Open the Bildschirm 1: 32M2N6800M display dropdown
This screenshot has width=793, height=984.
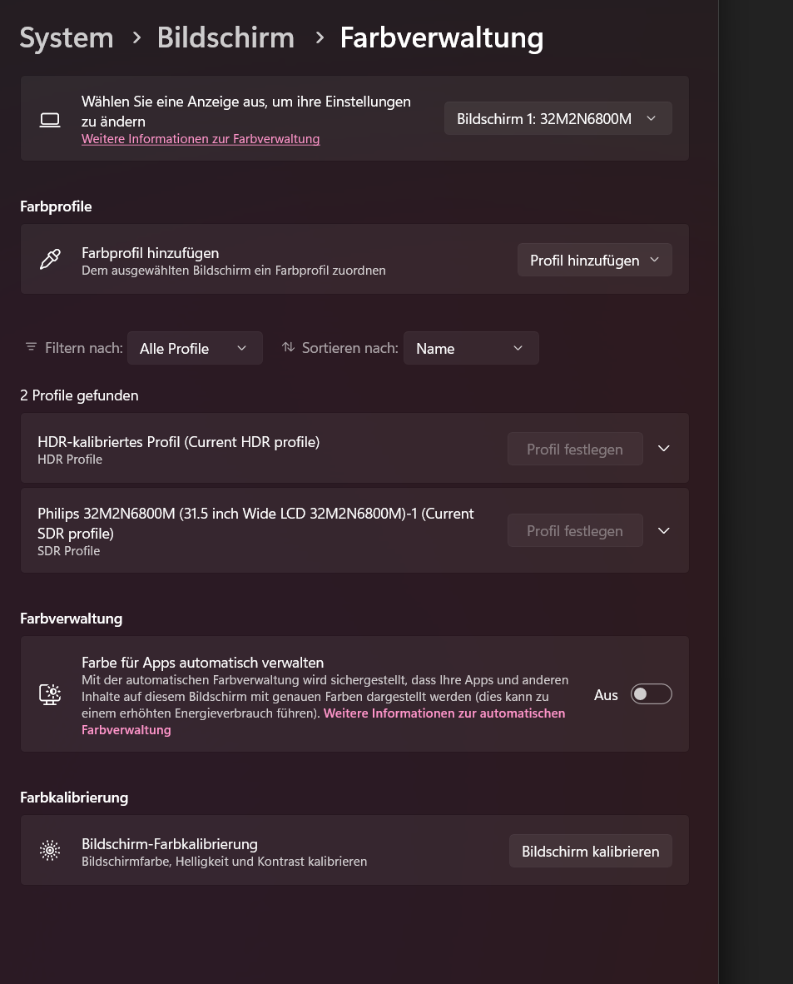(x=558, y=118)
